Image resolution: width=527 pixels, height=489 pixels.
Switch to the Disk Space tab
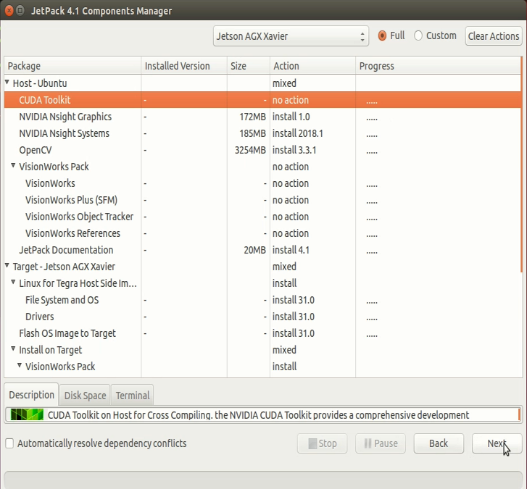coord(85,395)
